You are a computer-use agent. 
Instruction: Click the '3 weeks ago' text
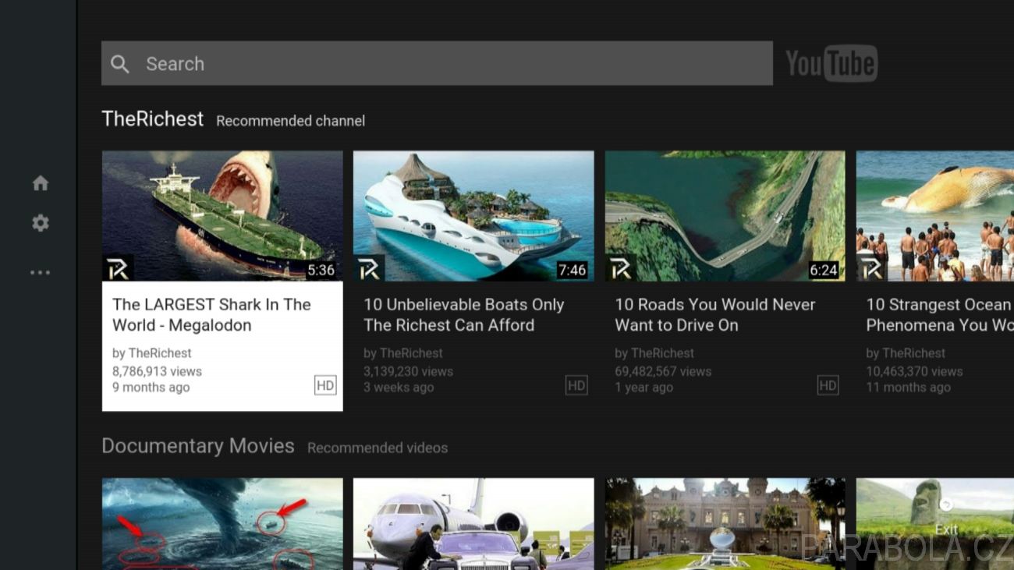399,388
